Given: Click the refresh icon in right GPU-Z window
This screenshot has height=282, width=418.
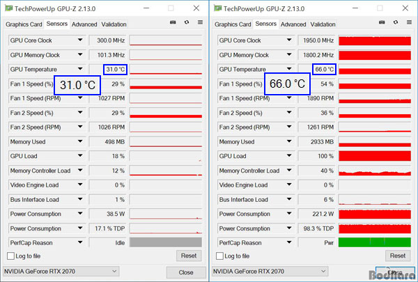Looking at the screenshot, I should click(x=396, y=22).
